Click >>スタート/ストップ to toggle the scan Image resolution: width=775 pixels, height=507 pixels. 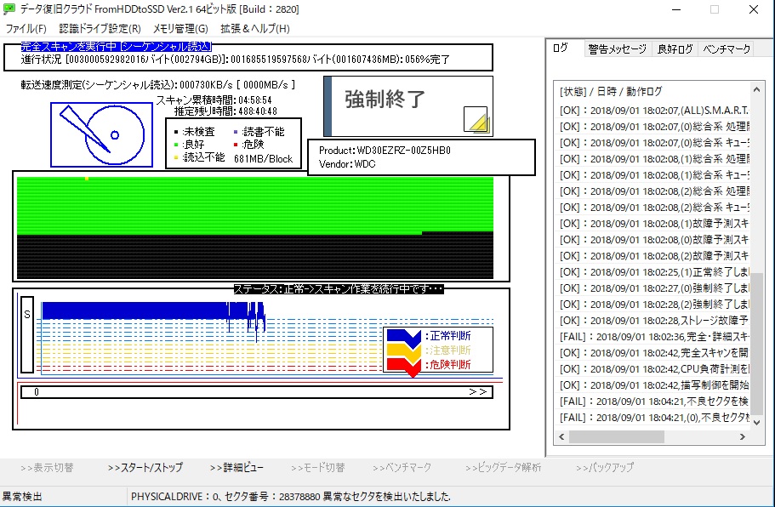coord(145,468)
